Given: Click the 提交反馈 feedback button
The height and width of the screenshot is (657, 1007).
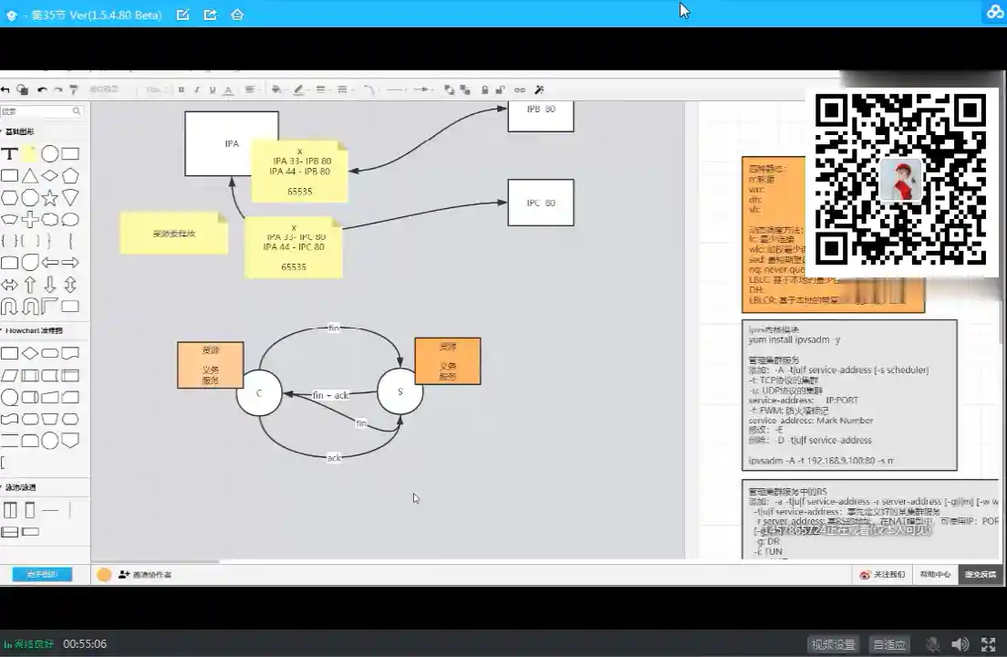Looking at the screenshot, I should click(981, 575).
